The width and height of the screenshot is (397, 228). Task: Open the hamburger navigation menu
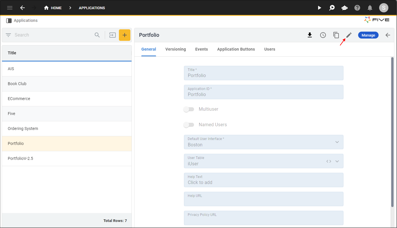pos(10,8)
